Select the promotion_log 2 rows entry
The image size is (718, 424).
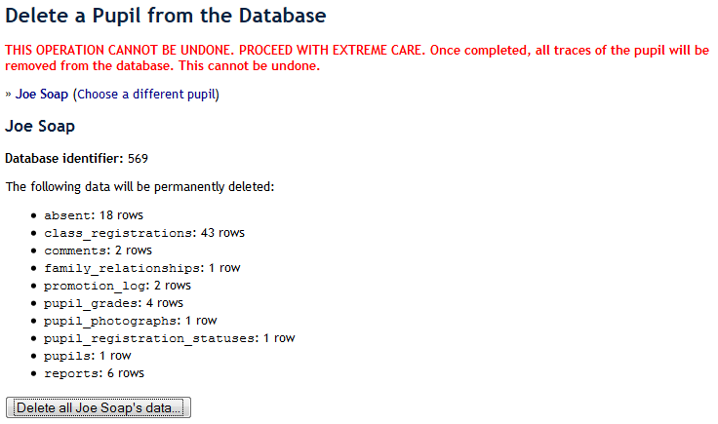coord(117,286)
